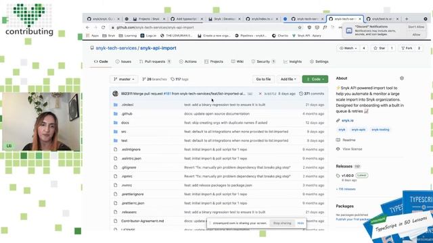Open the Actions tab
Screen dimensions: 433x243
(x=188, y=61)
